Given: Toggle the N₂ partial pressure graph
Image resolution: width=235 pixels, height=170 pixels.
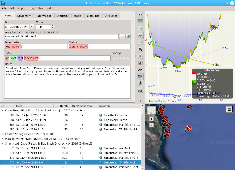Looking at the screenshot, I should [x=140, y=49].
